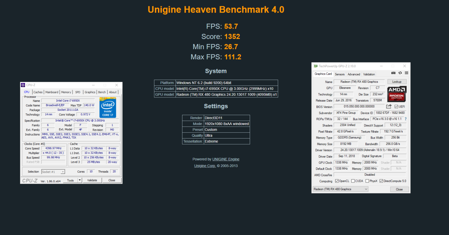Viewport: 449px width, 235px height.
Task: Expand the CPU-Z Tools dropdown arrow
Action: pyautogui.click(x=80, y=180)
